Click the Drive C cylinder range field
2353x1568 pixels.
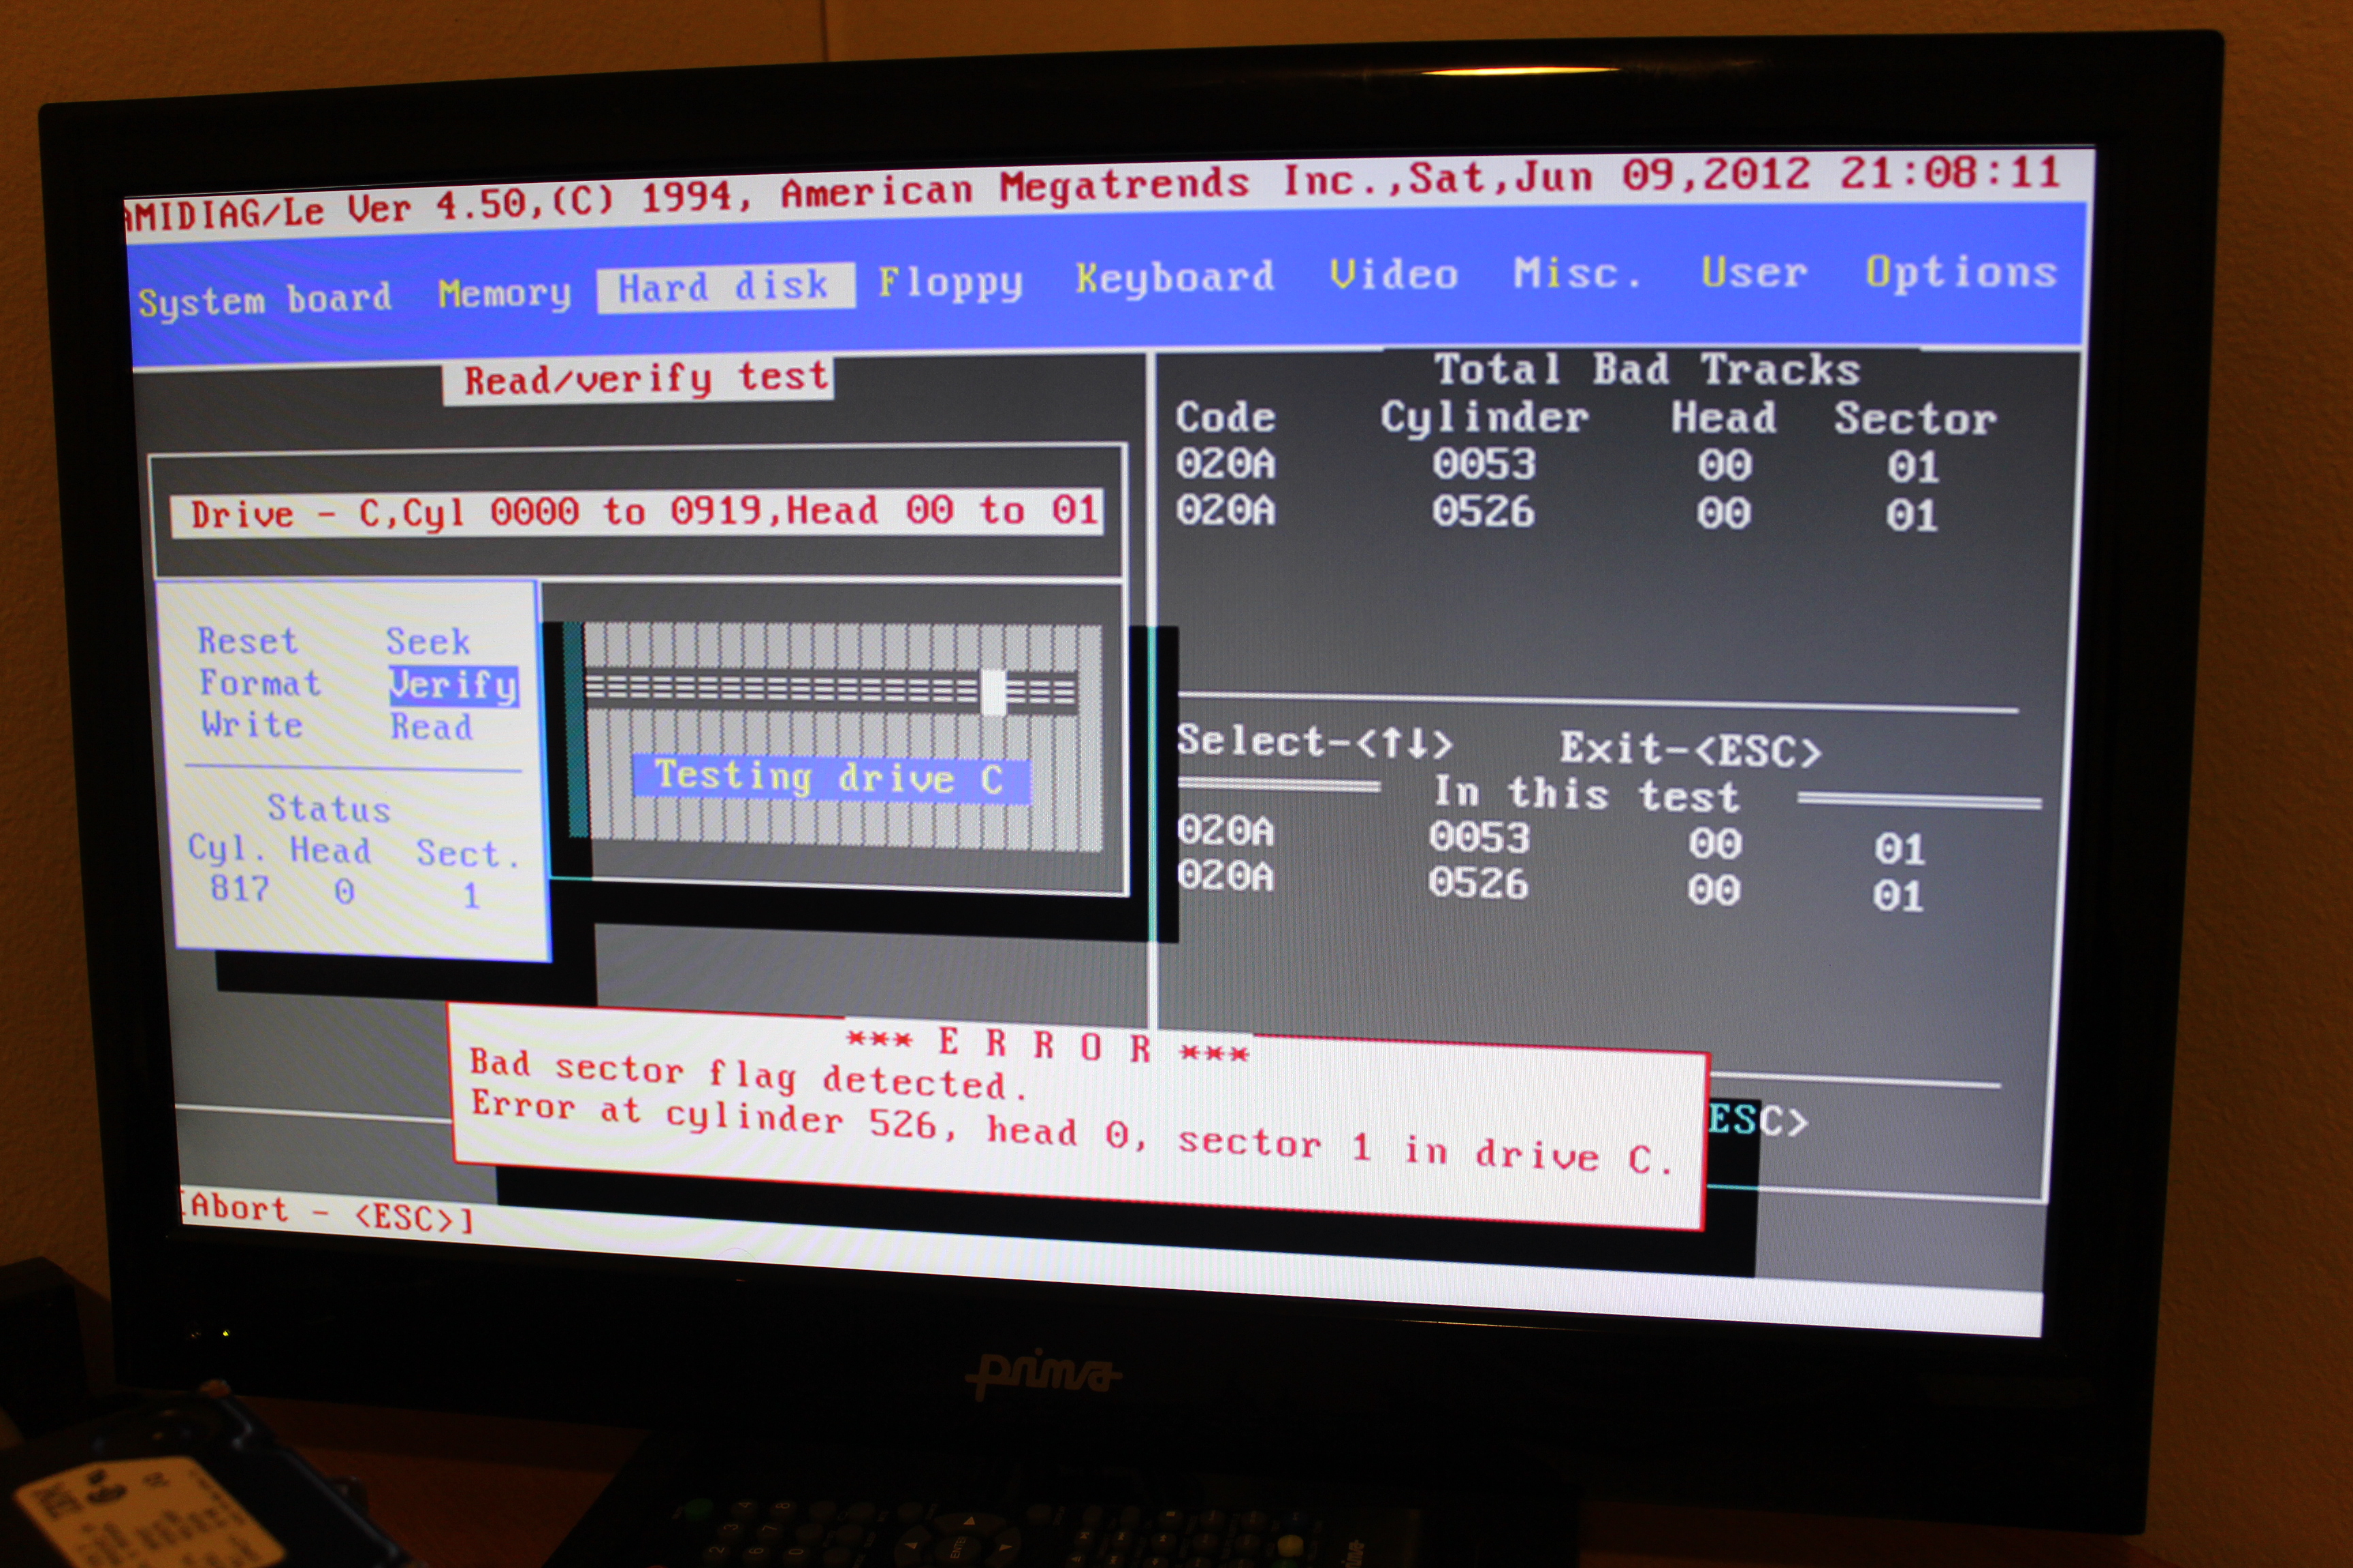pyautogui.click(x=638, y=513)
